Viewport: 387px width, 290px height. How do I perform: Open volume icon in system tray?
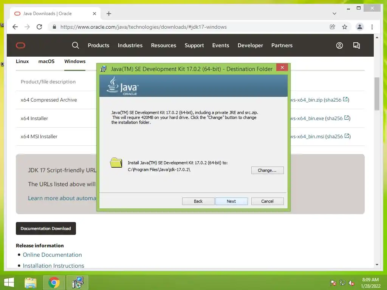[x=351, y=283]
